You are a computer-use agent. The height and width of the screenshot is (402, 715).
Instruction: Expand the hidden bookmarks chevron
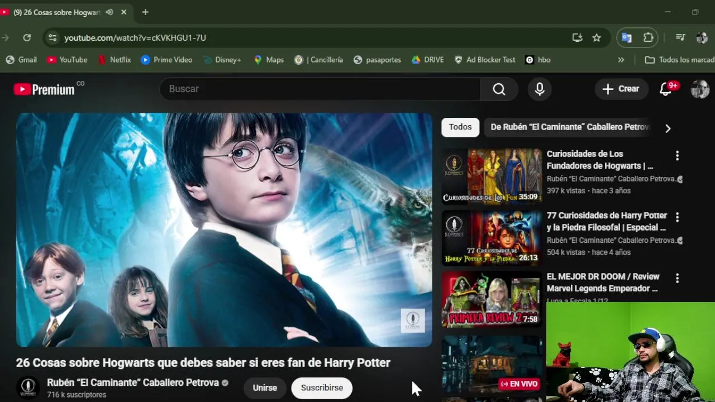click(x=621, y=60)
